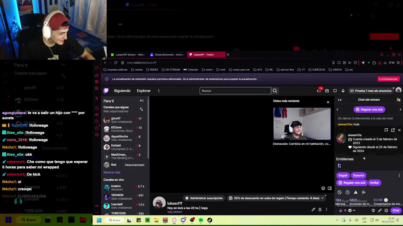This screenshot has width=403, height=226.
Task: Sort followed channels with the arrows icon
Action: 141,109
